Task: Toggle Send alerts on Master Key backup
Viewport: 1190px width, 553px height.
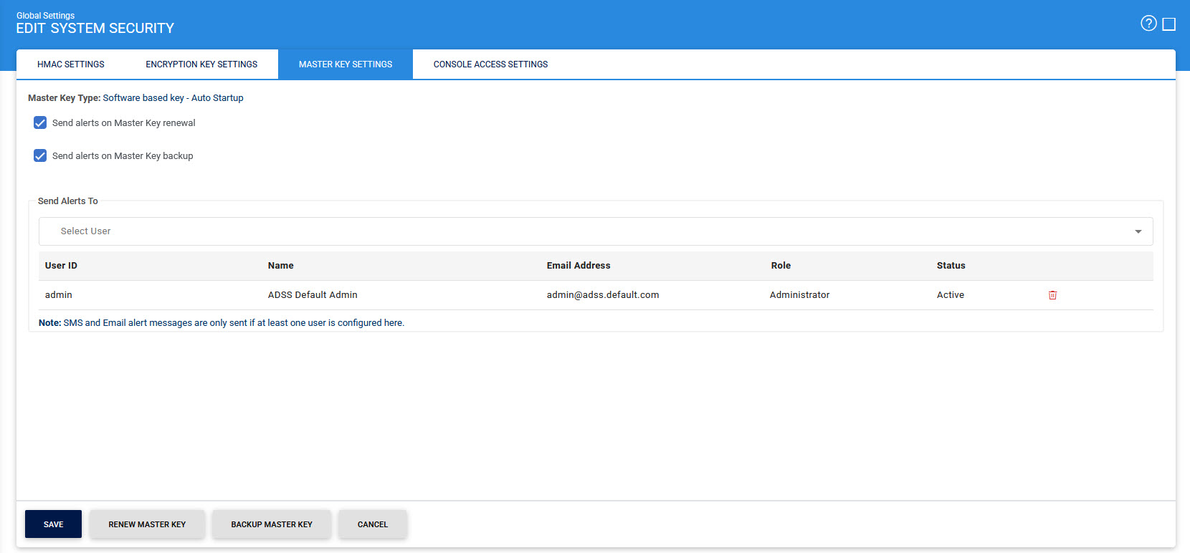Action: [40, 156]
